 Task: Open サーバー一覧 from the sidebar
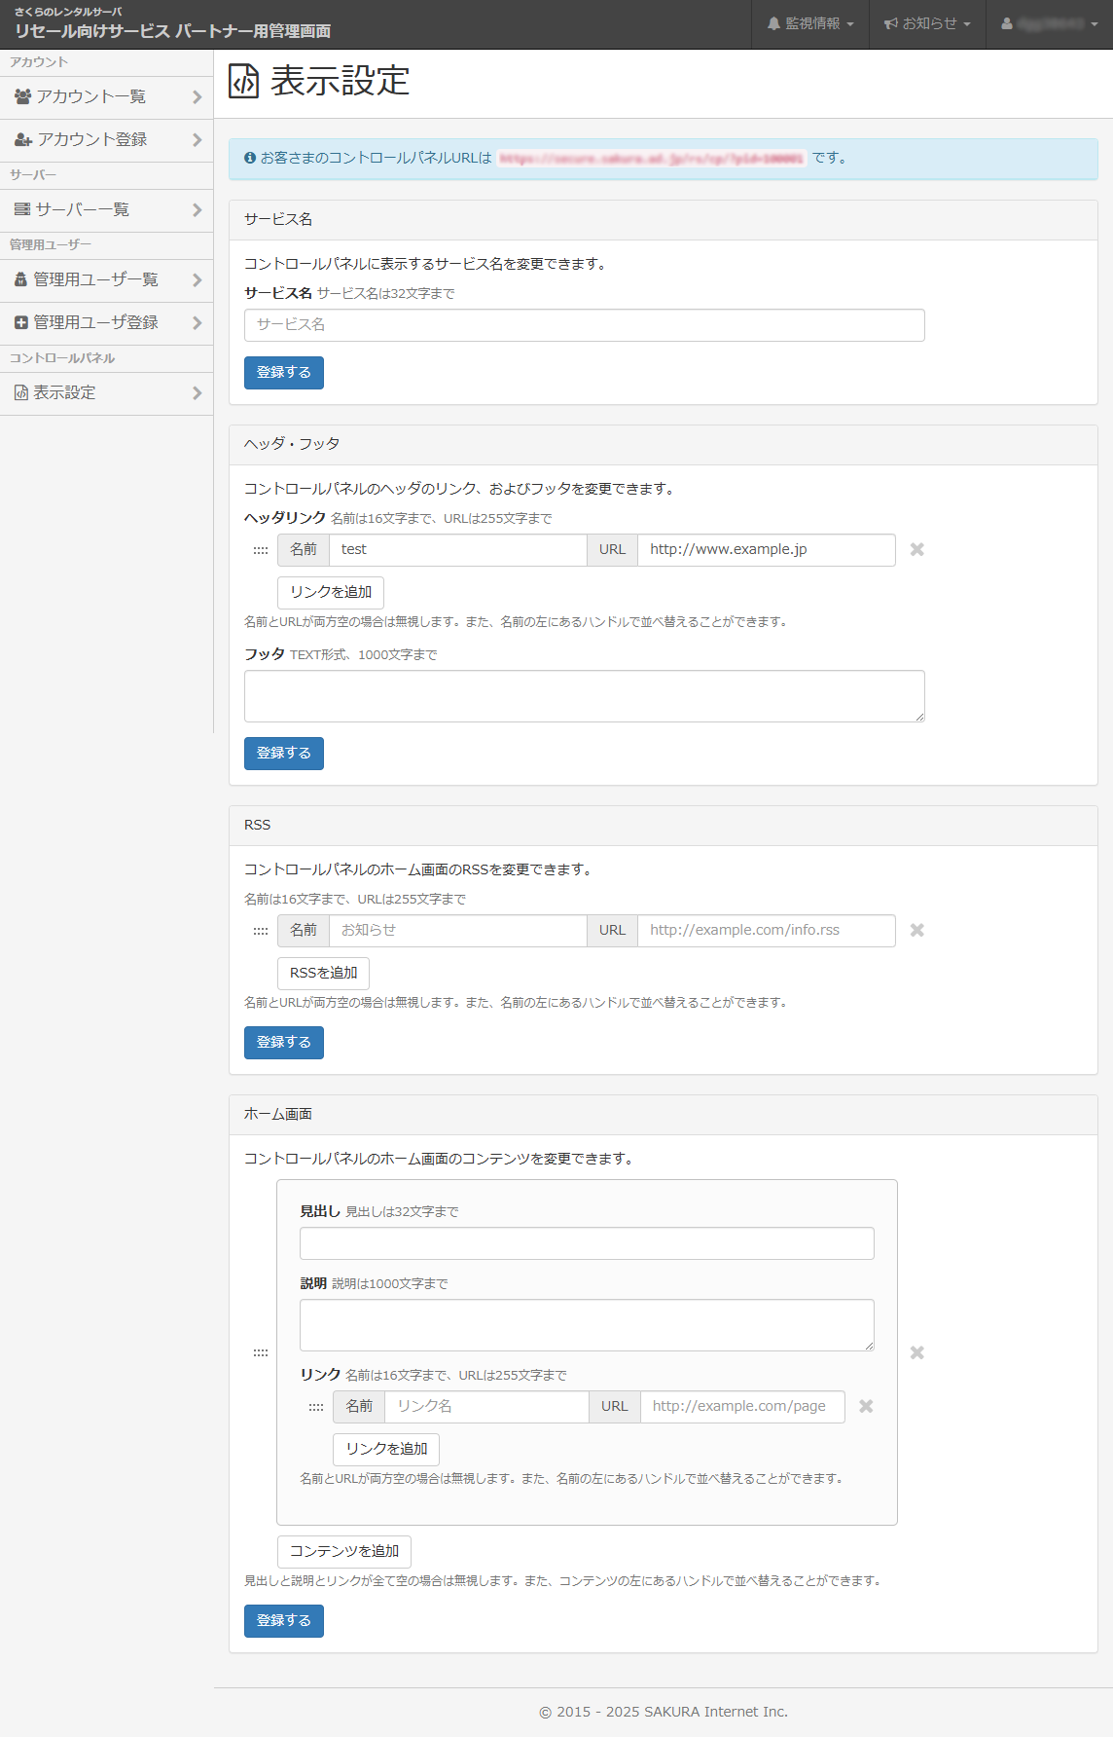point(106,210)
